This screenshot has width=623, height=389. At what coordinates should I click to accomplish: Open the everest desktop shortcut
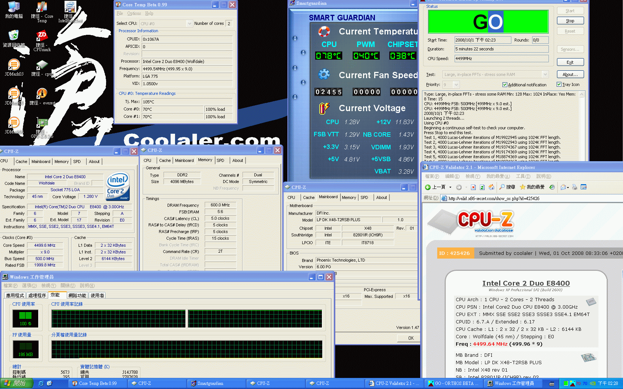click(42, 96)
